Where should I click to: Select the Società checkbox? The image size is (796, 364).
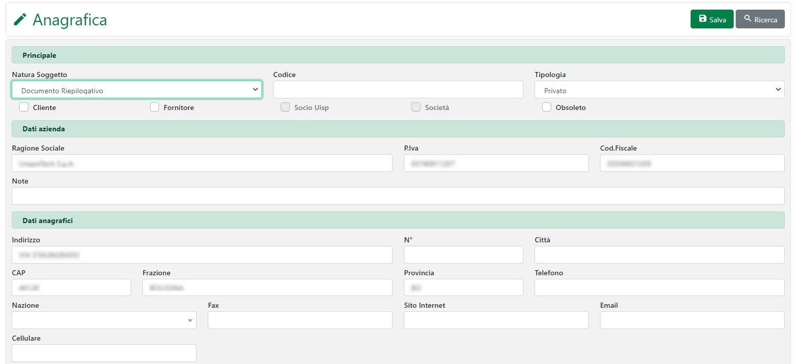click(416, 107)
